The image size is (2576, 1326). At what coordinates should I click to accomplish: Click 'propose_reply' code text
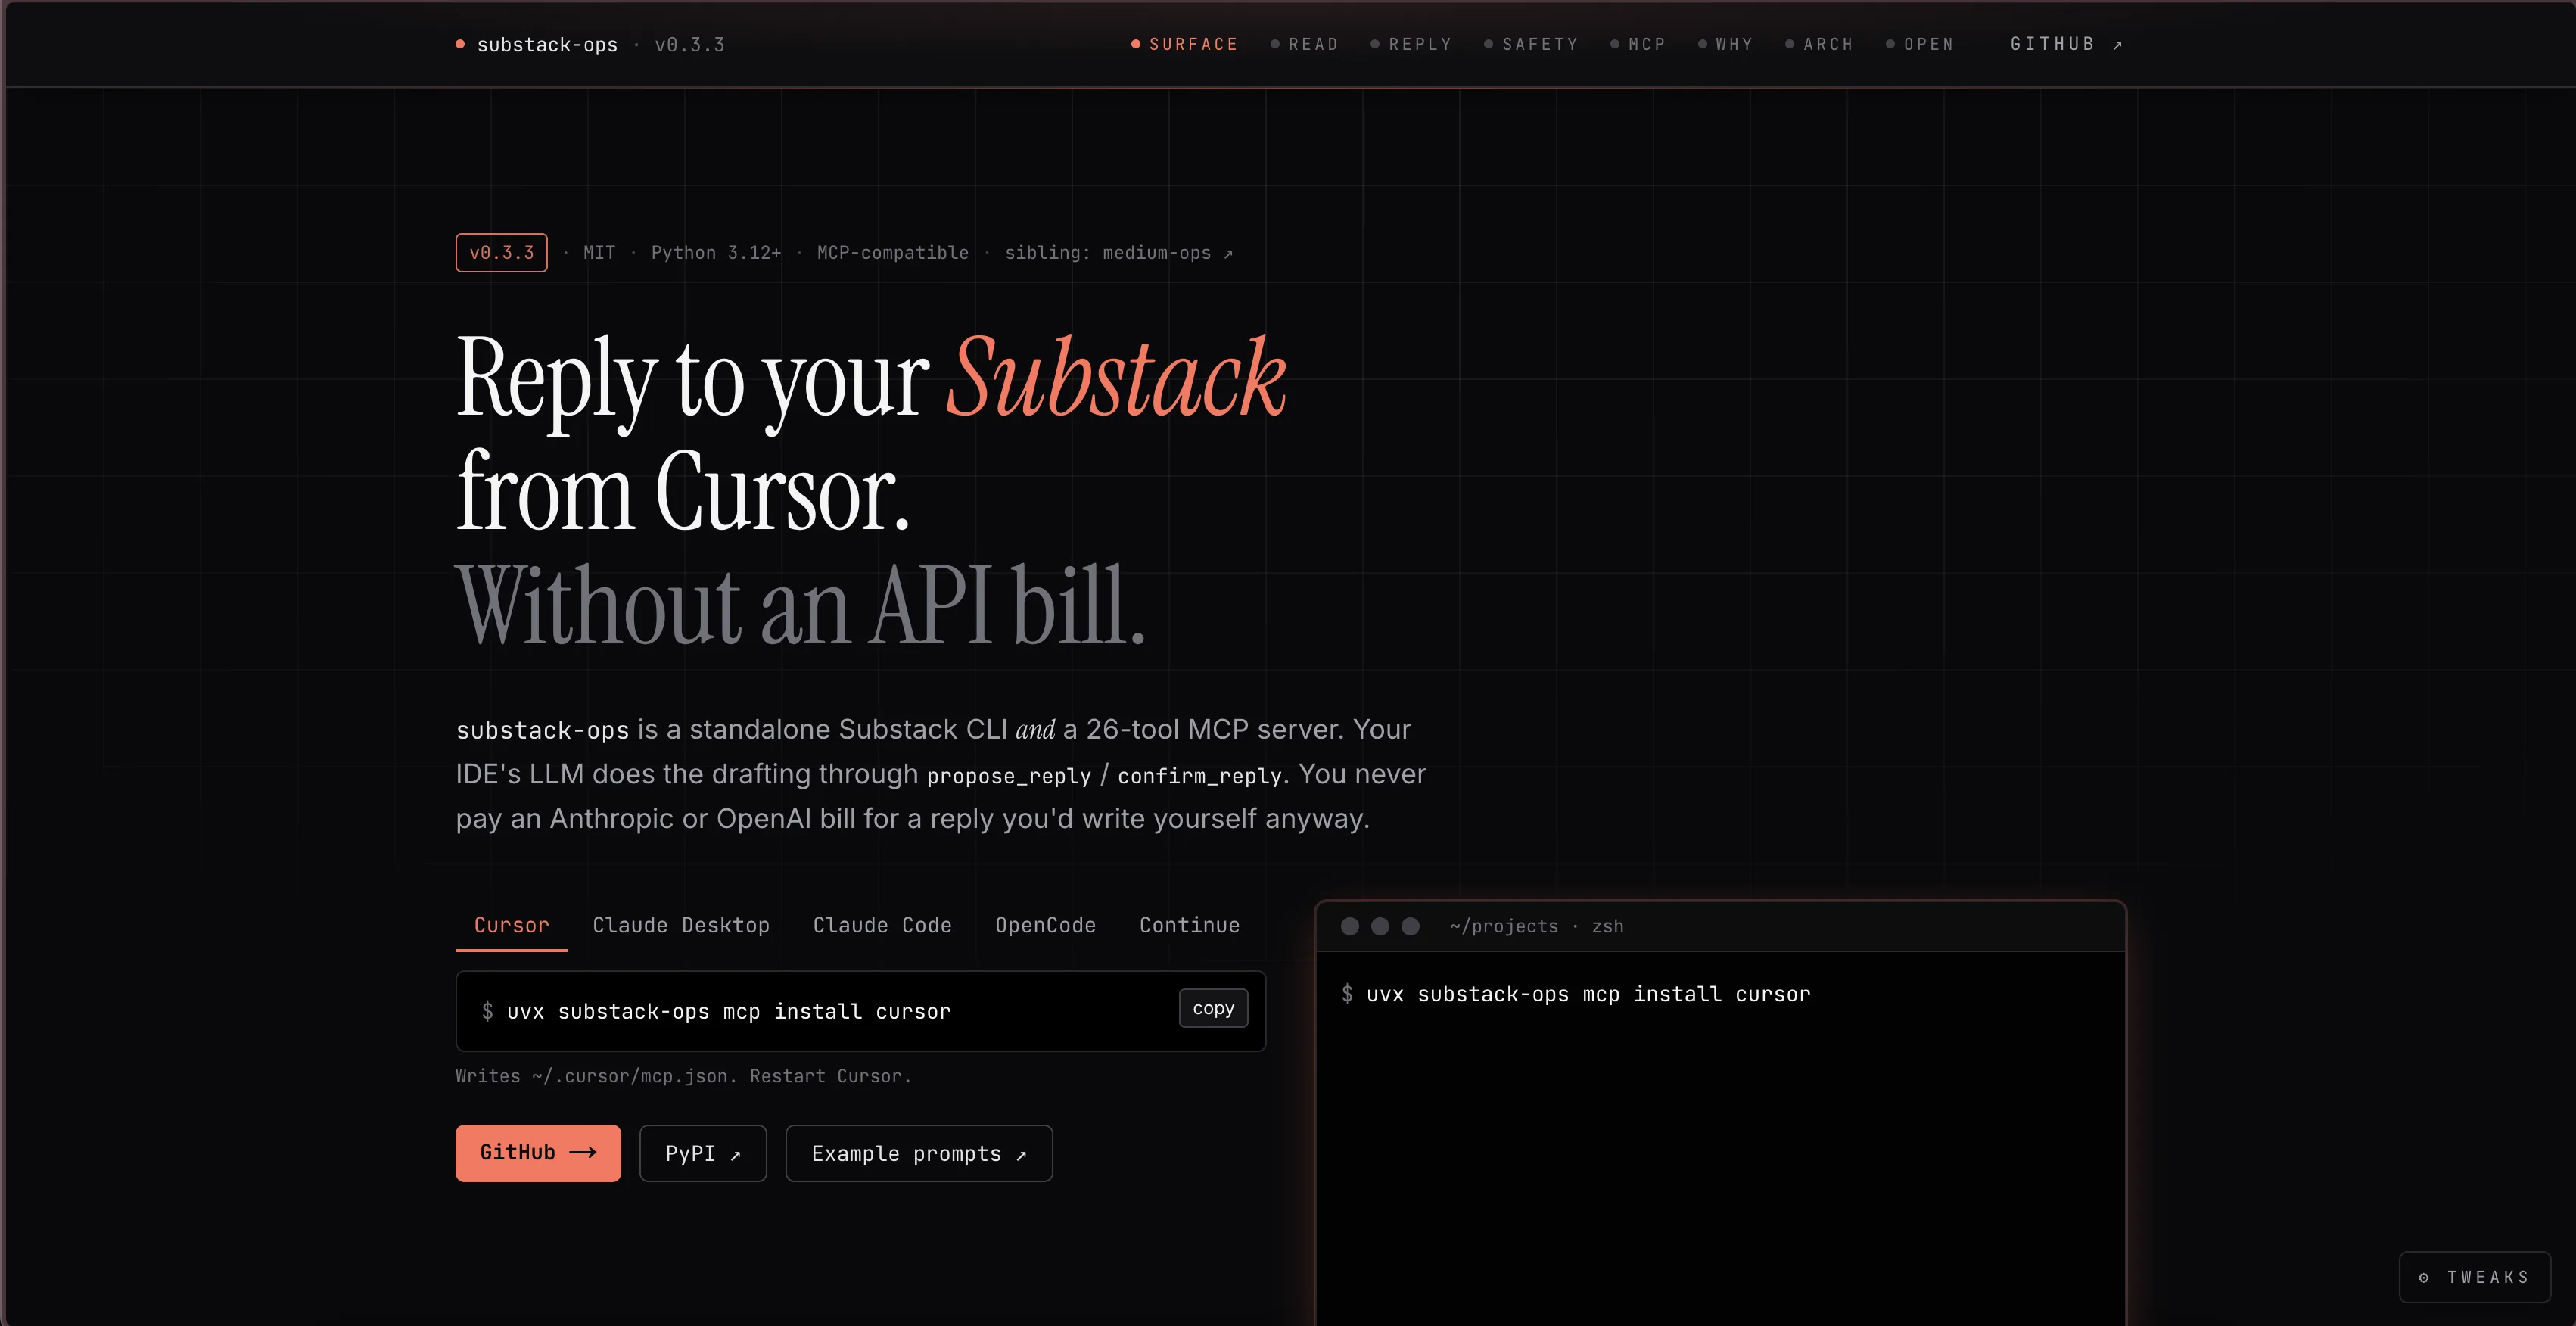pyautogui.click(x=1009, y=776)
